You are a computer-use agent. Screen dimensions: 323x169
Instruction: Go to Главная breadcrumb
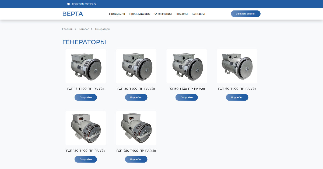pos(67,29)
